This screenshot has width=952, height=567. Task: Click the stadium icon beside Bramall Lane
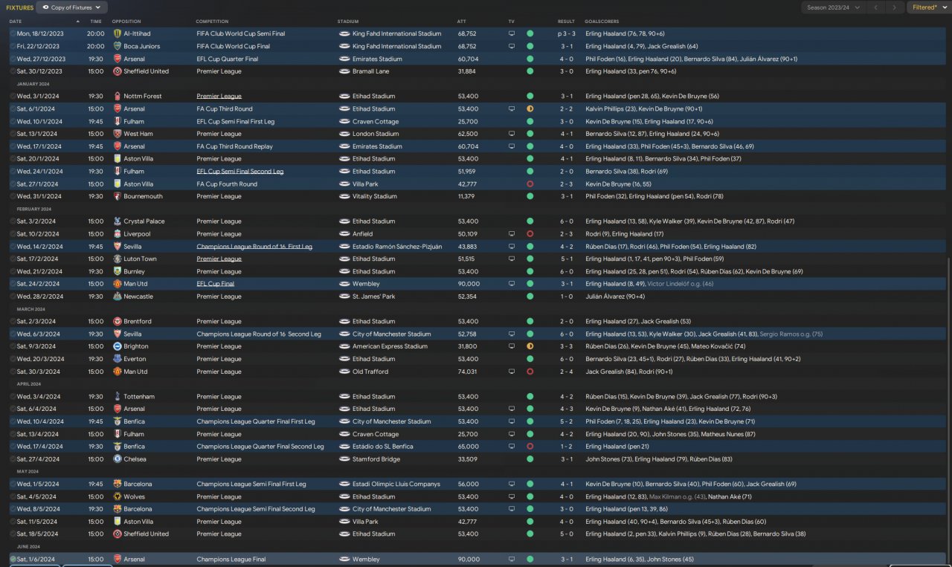click(344, 71)
